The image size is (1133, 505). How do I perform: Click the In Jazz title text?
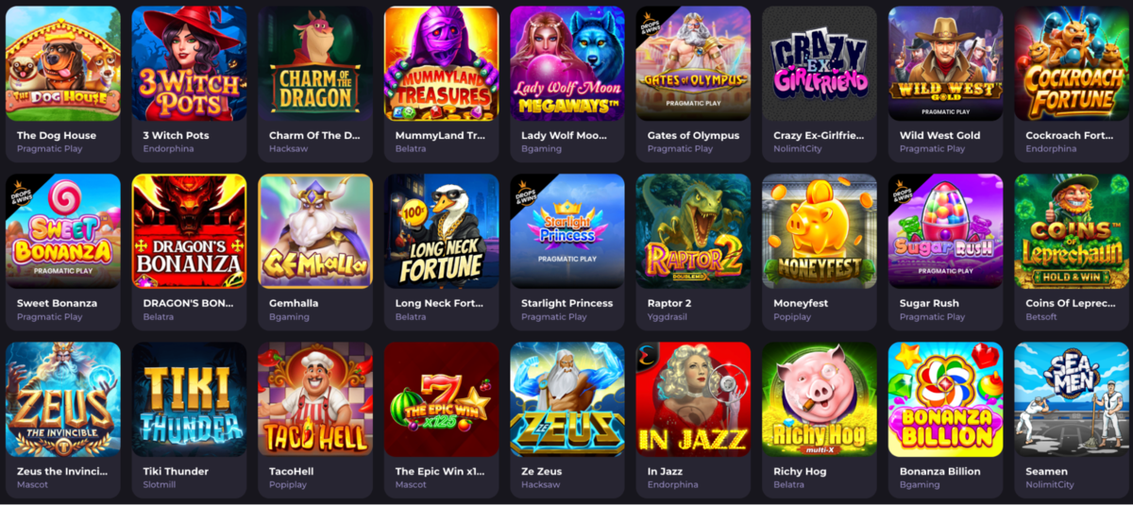(665, 471)
